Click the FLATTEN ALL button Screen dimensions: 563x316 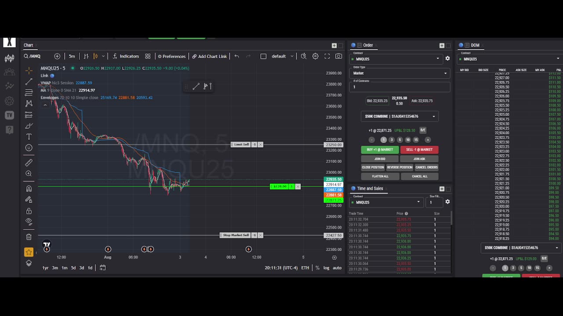(x=380, y=176)
